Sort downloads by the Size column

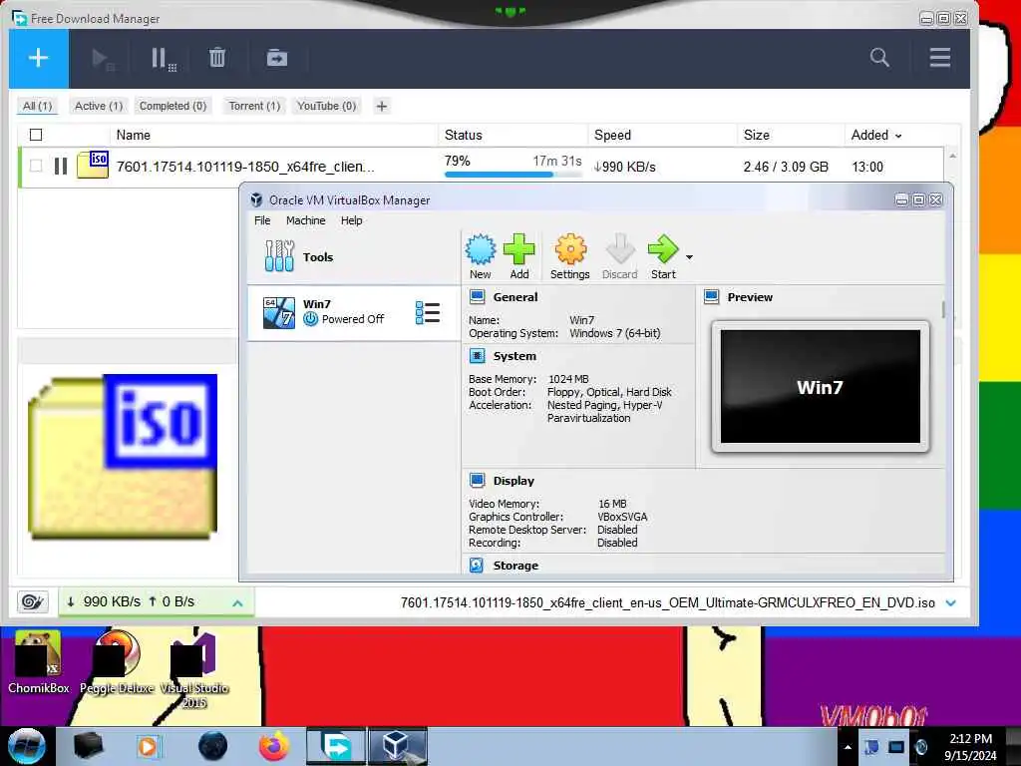(757, 135)
